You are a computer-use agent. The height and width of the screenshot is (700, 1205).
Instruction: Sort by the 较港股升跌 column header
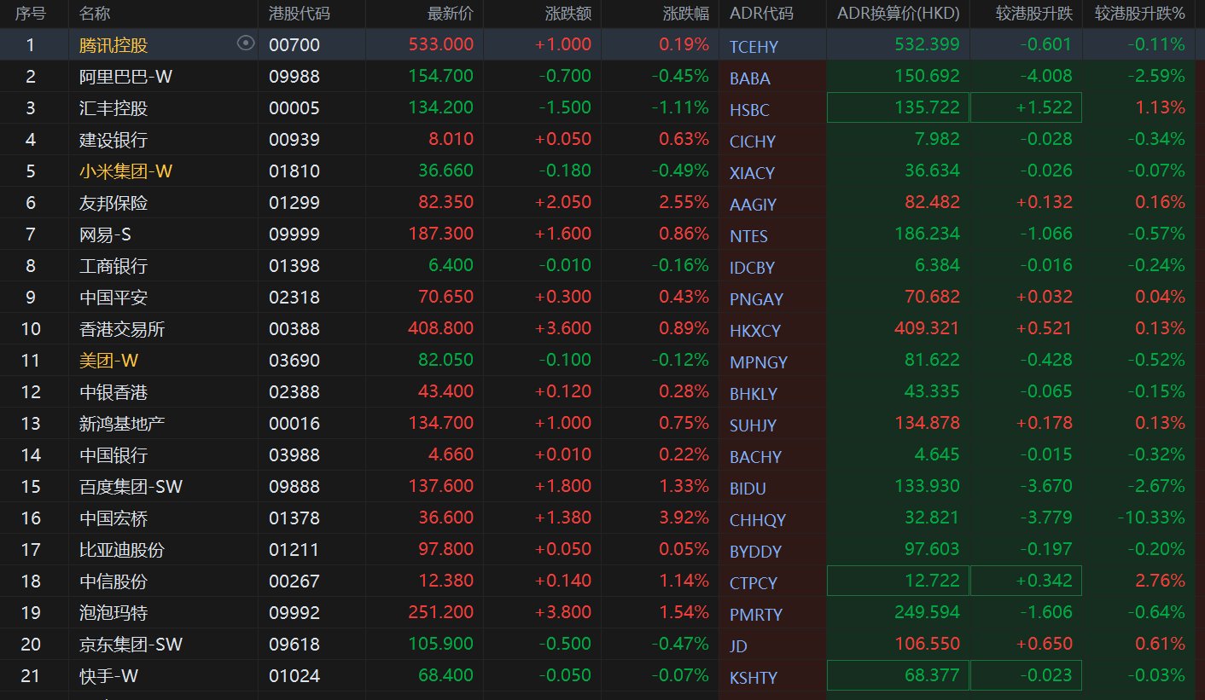click(1033, 14)
